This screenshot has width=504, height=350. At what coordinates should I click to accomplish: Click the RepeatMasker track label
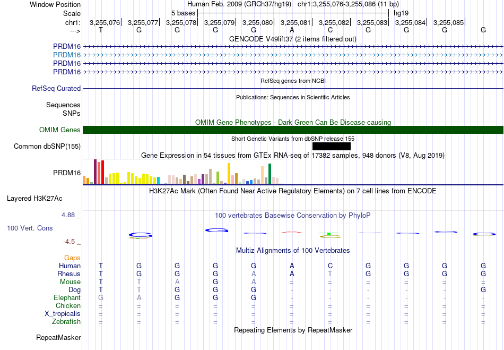click(58, 337)
